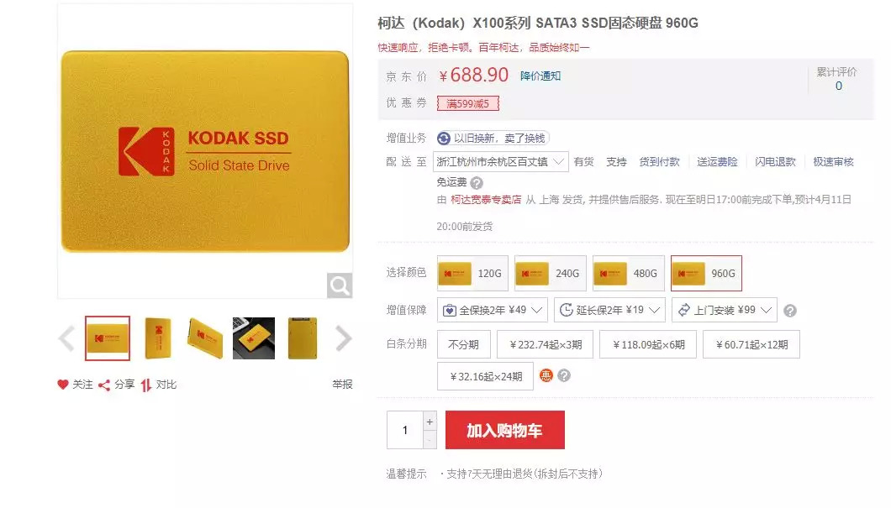Click the 分享 share icon
Image resolution: width=891 pixels, height=508 pixels.
coord(104,385)
